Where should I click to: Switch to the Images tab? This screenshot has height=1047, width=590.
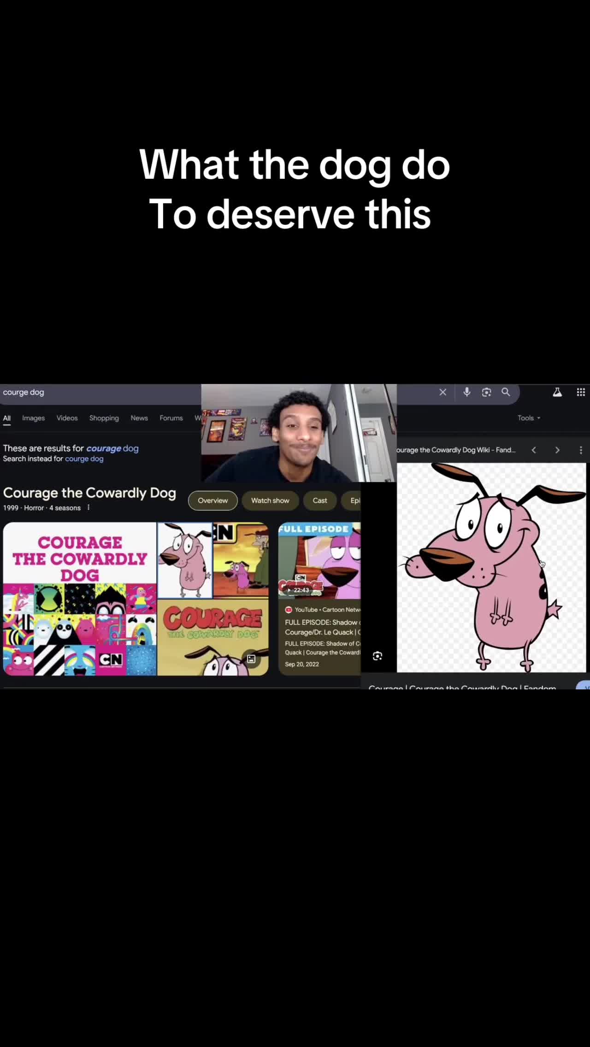34,418
